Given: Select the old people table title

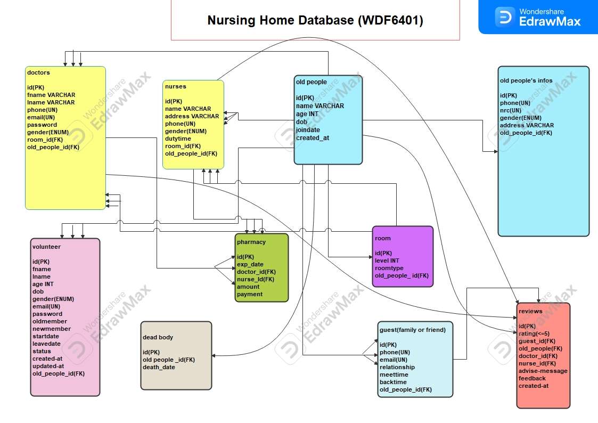Looking at the screenshot, I should pyautogui.click(x=312, y=82).
